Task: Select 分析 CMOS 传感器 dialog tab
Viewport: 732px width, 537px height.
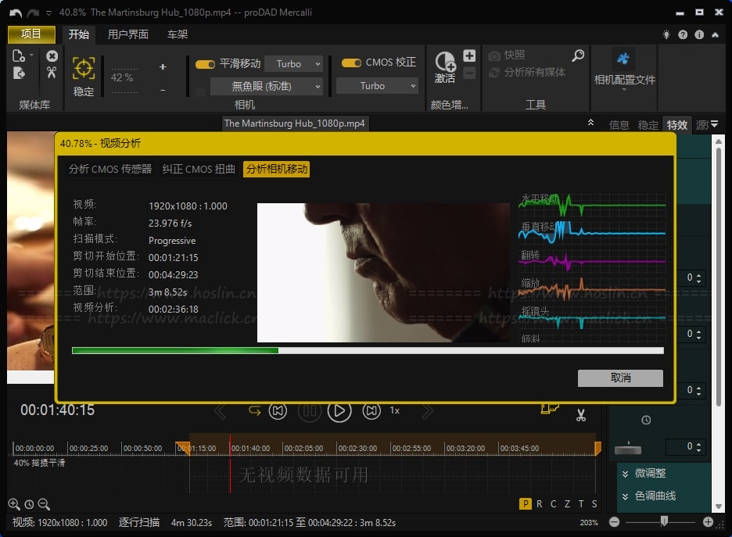Action: 110,169
